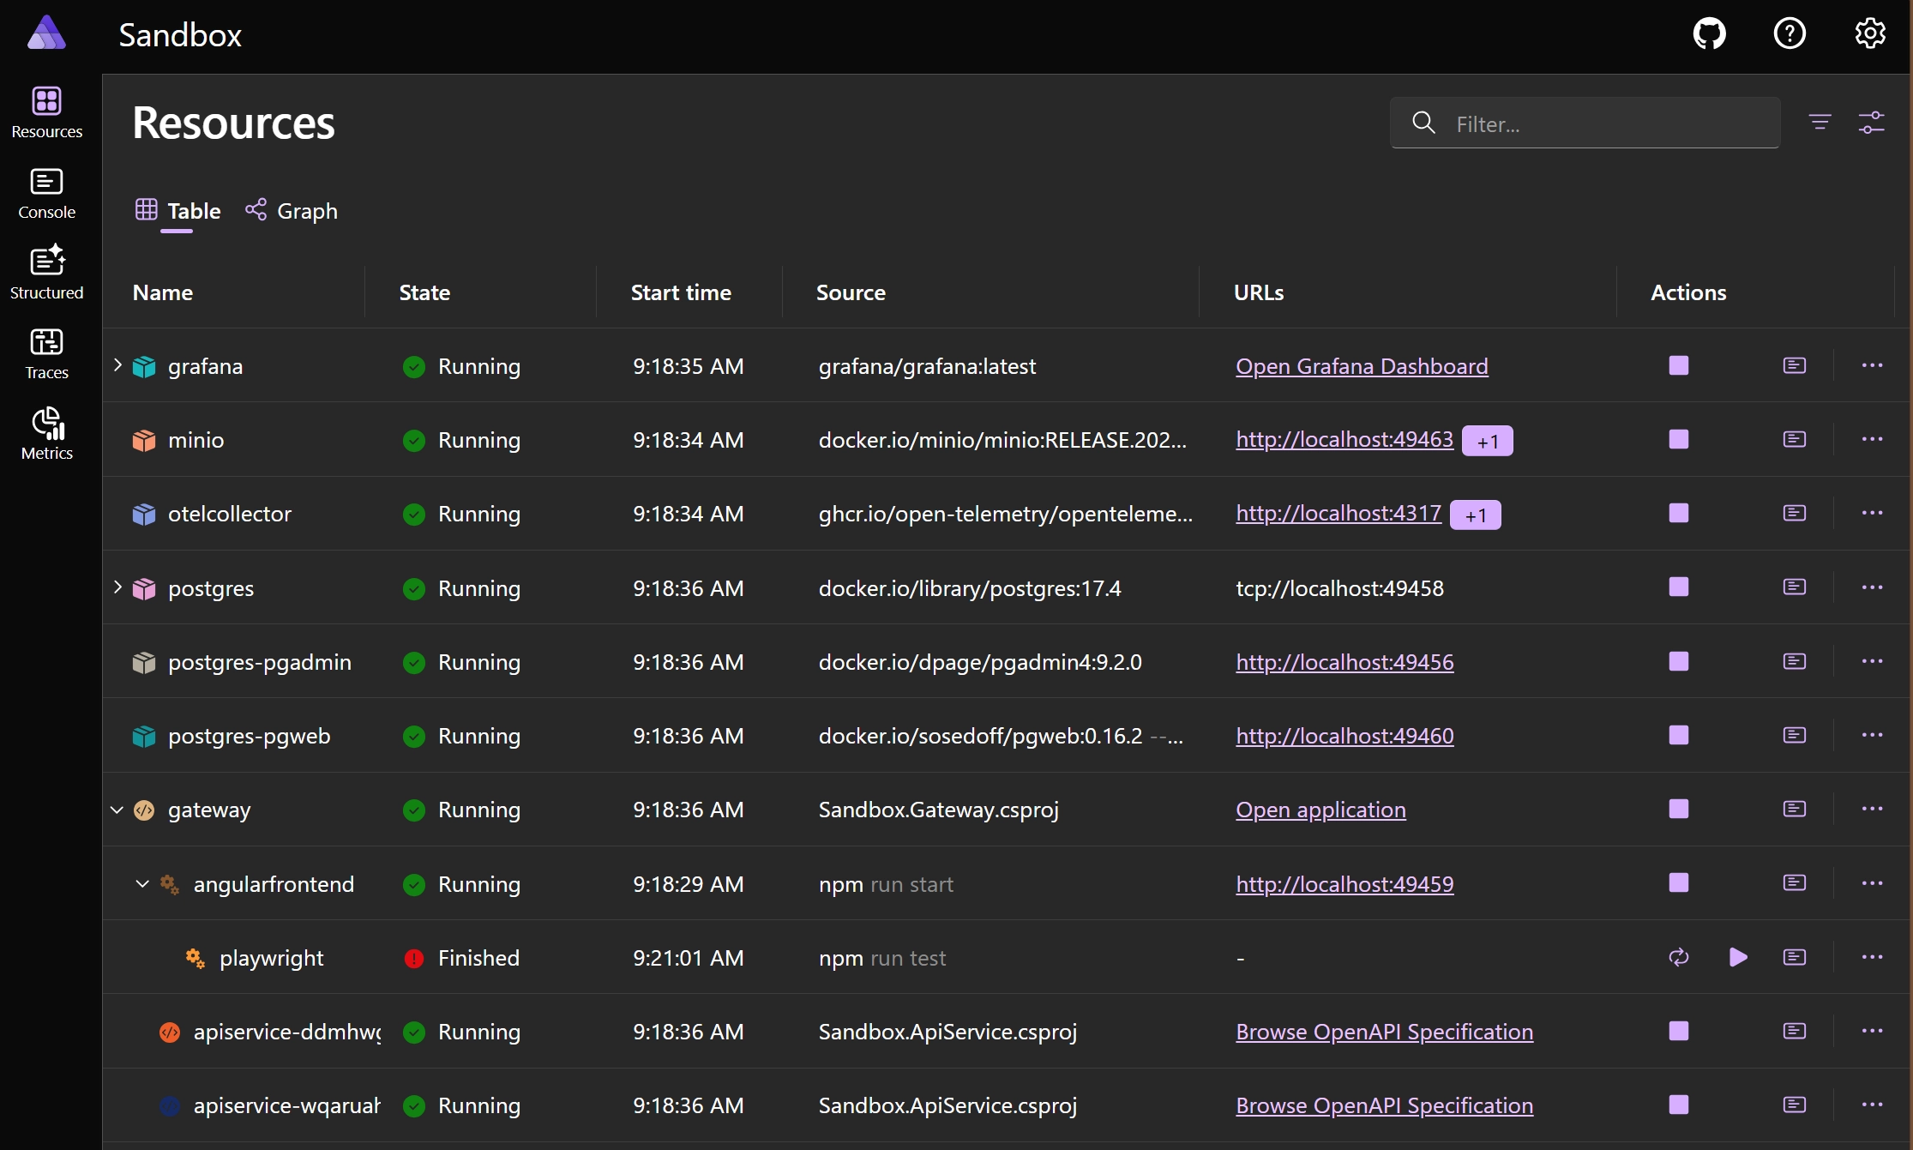This screenshot has width=1913, height=1150.
Task: Show extra URLs +1 badge for minio
Action: pos(1487,441)
